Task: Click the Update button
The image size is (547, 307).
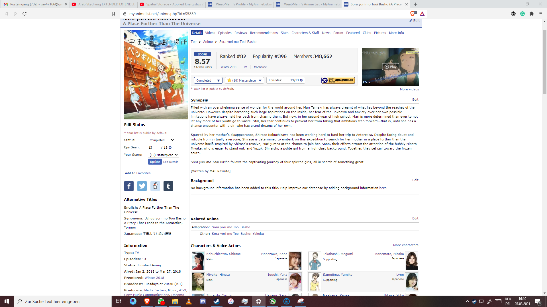Action: point(155,162)
